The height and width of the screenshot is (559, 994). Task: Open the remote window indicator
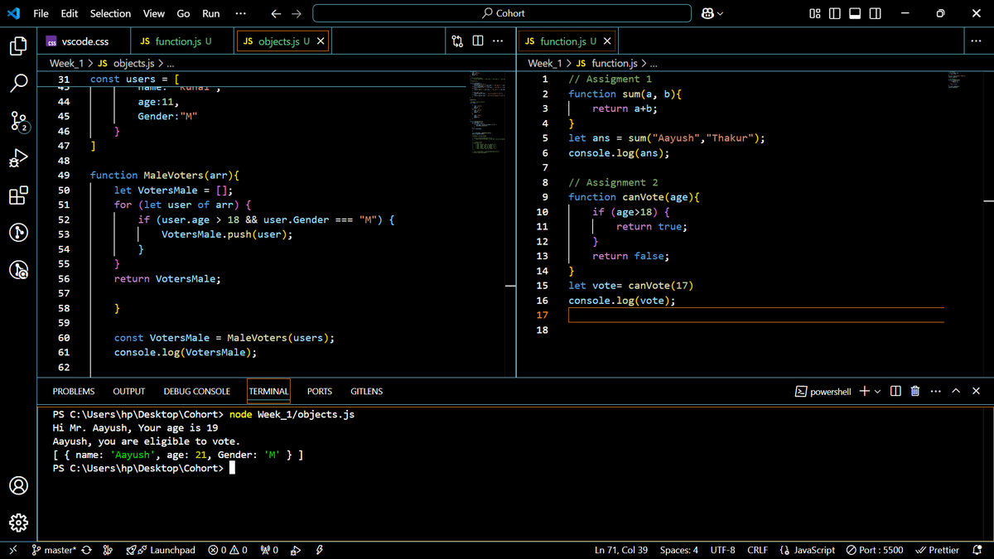click(12, 550)
